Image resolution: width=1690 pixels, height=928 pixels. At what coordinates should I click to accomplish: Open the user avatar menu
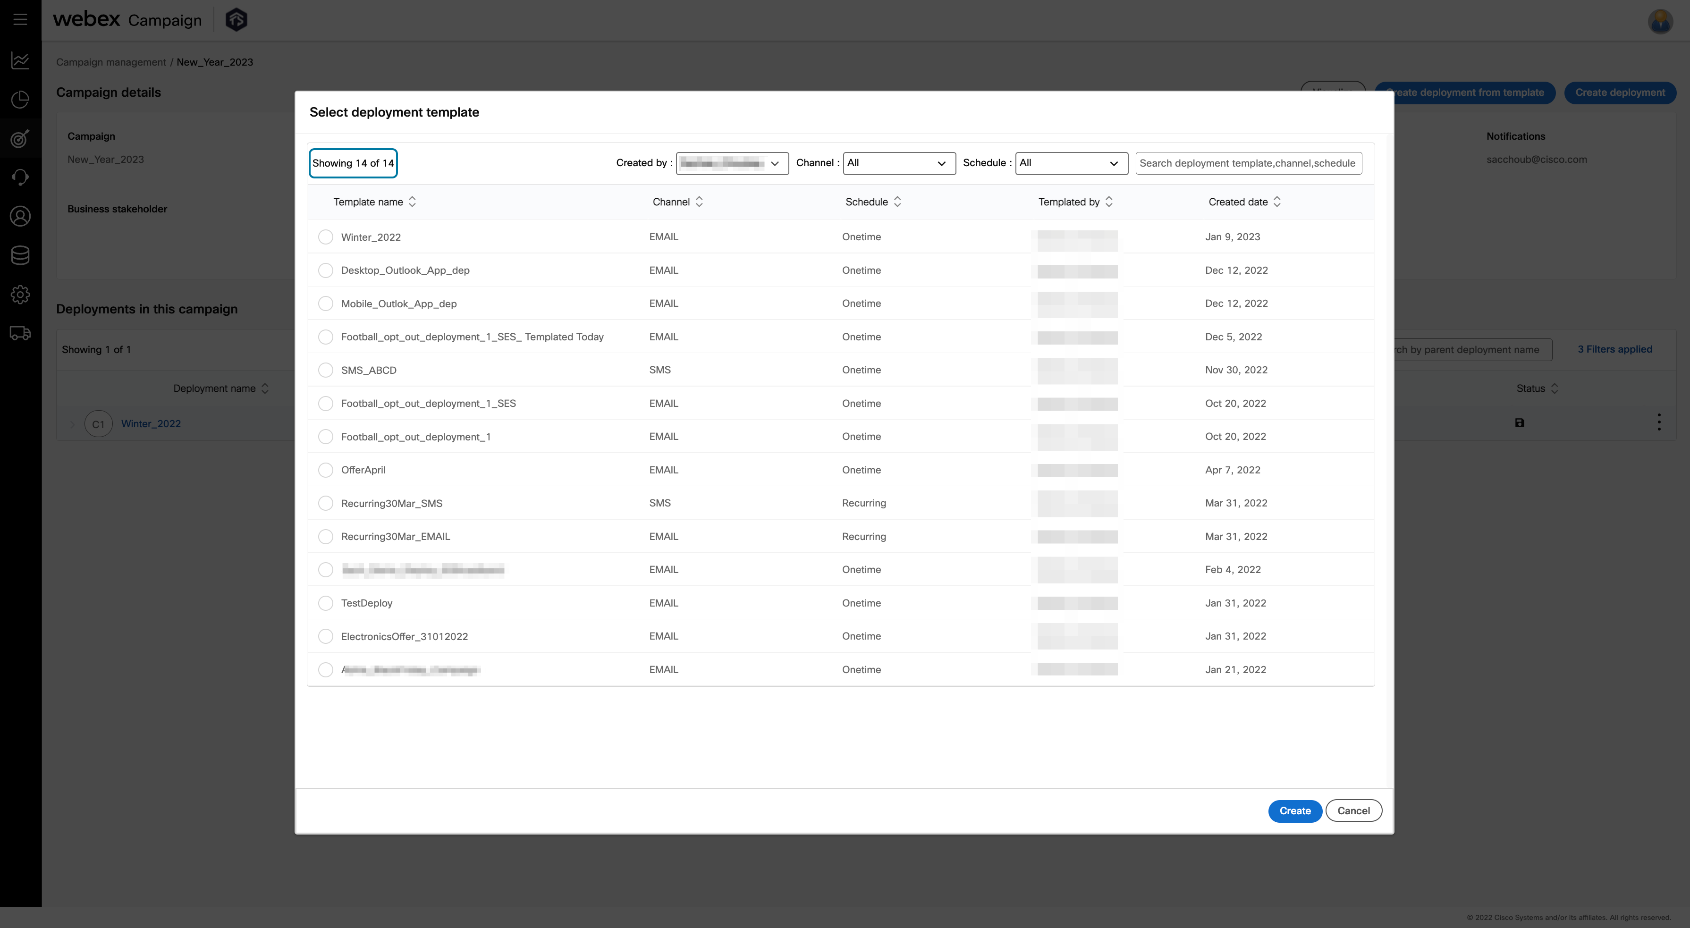[1660, 21]
